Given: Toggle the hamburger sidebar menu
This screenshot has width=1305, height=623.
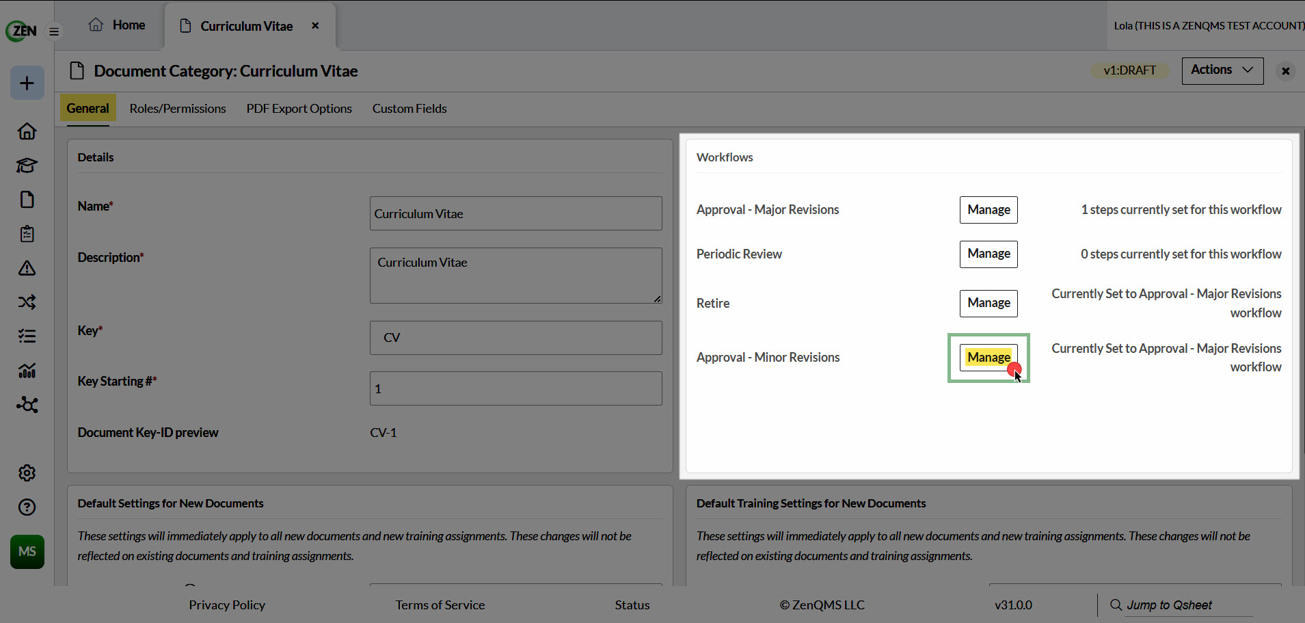Looking at the screenshot, I should [x=54, y=31].
